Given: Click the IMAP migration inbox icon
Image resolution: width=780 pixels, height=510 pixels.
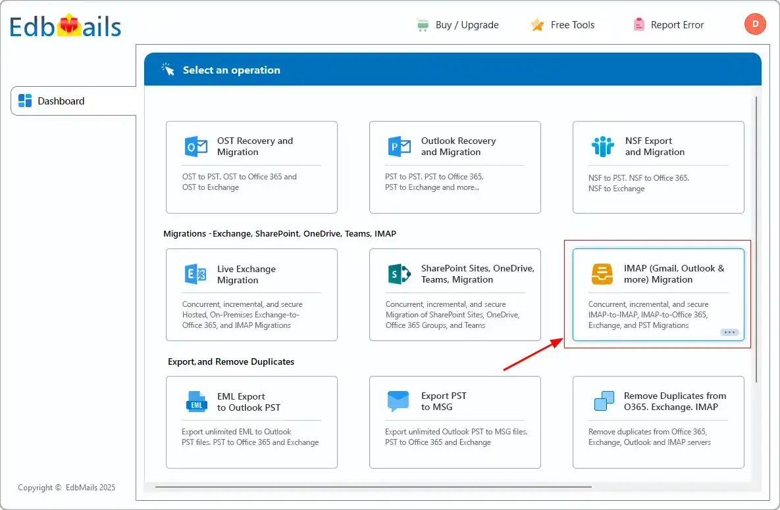Looking at the screenshot, I should (x=602, y=274).
